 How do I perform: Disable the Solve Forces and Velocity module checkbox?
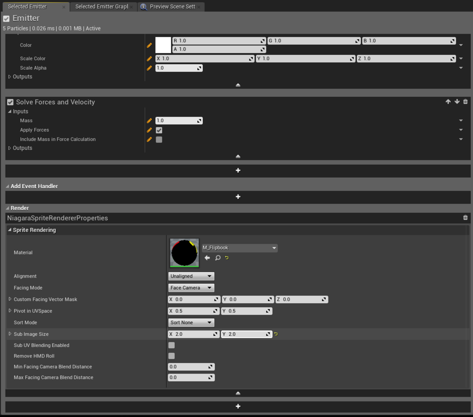point(10,102)
